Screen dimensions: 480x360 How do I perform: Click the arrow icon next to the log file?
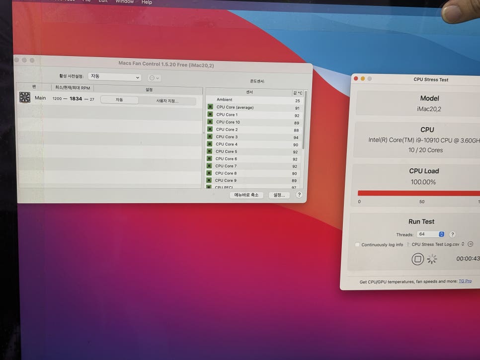click(x=471, y=244)
